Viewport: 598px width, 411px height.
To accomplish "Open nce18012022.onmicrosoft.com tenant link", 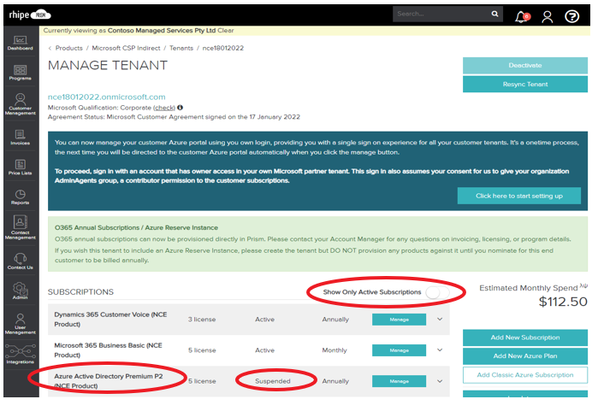I will coord(106,97).
